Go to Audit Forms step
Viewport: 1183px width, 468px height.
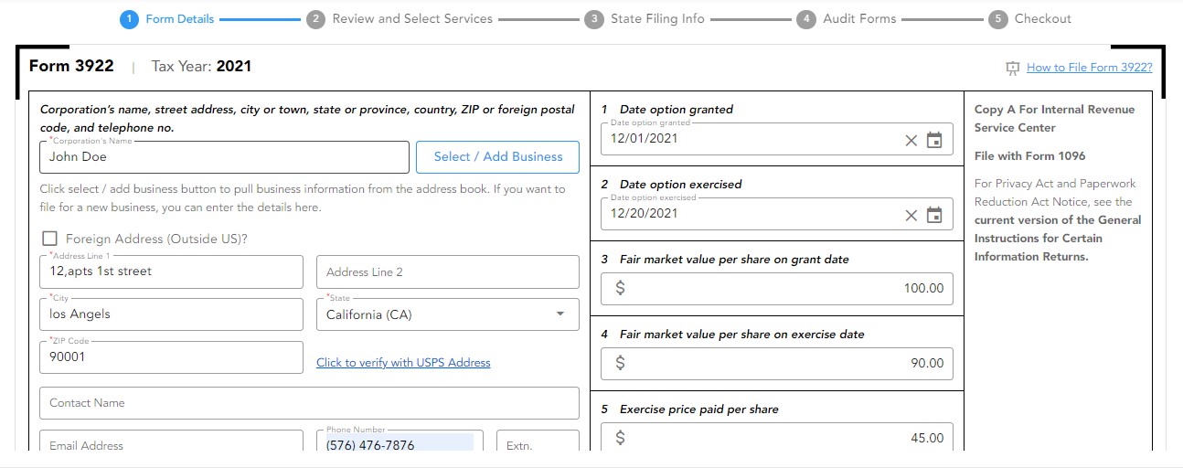pos(858,18)
